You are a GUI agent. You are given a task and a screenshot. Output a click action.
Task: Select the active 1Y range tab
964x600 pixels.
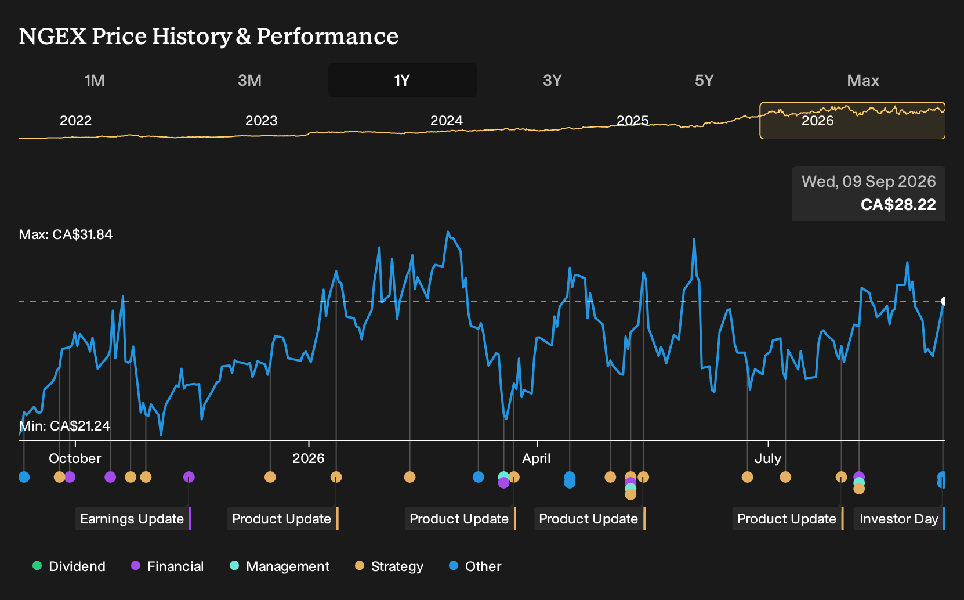coord(402,80)
